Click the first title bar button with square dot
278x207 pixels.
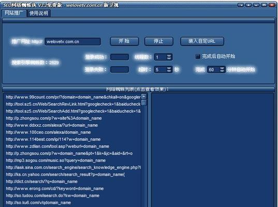241,5
